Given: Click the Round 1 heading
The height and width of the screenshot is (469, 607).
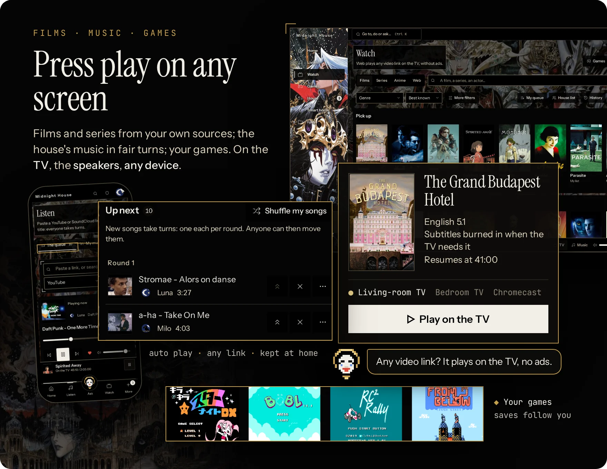Looking at the screenshot, I should 121,263.
